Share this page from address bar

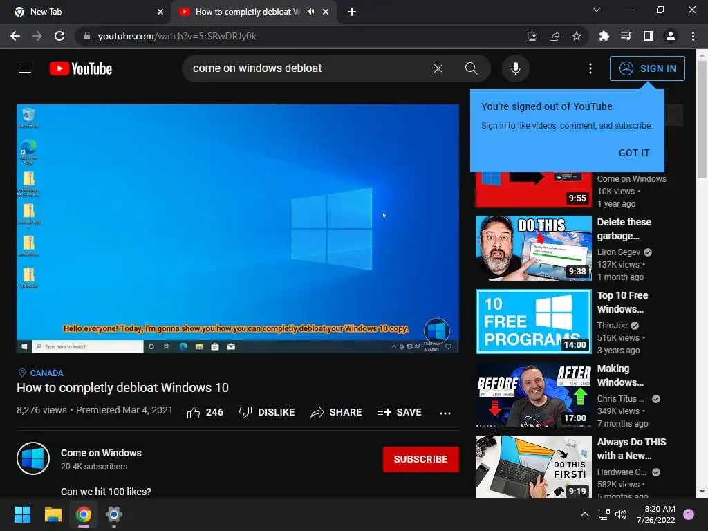554,36
